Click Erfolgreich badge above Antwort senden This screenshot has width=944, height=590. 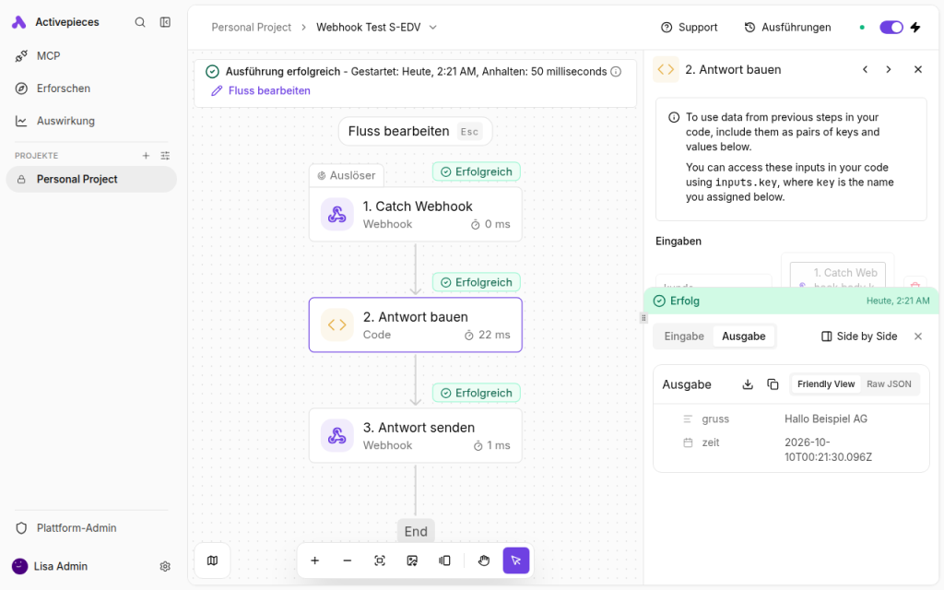(x=477, y=393)
